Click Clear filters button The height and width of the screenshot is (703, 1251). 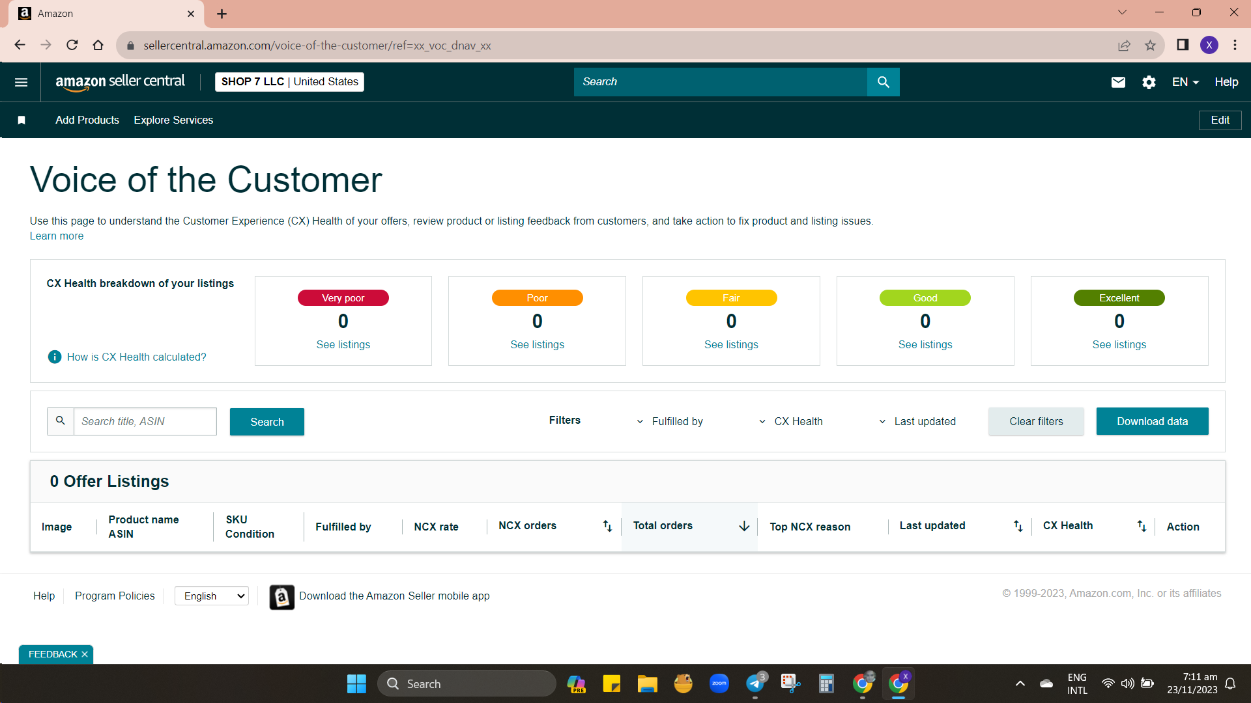pyautogui.click(x=1036, y=422)
